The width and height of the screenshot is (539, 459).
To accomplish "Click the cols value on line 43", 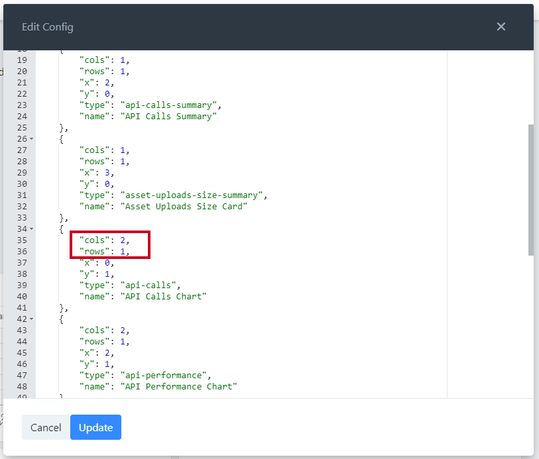I will click(123, 331).
